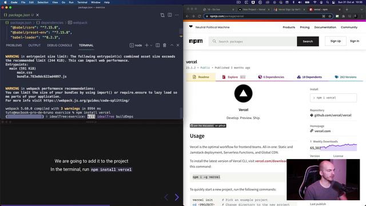This screenshot has height=206, width=366.
Task: Open the Code menu in menu bar
Action: click(x=14, y=2)
